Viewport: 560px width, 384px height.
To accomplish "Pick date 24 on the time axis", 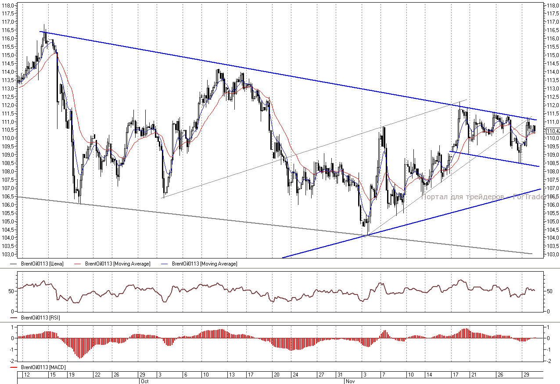I will tap(295, 375).
